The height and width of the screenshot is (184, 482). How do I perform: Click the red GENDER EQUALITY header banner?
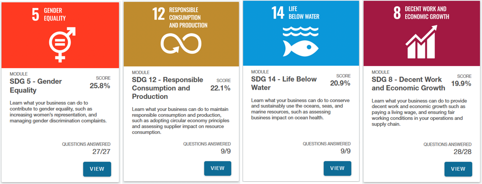click(60, 35)
